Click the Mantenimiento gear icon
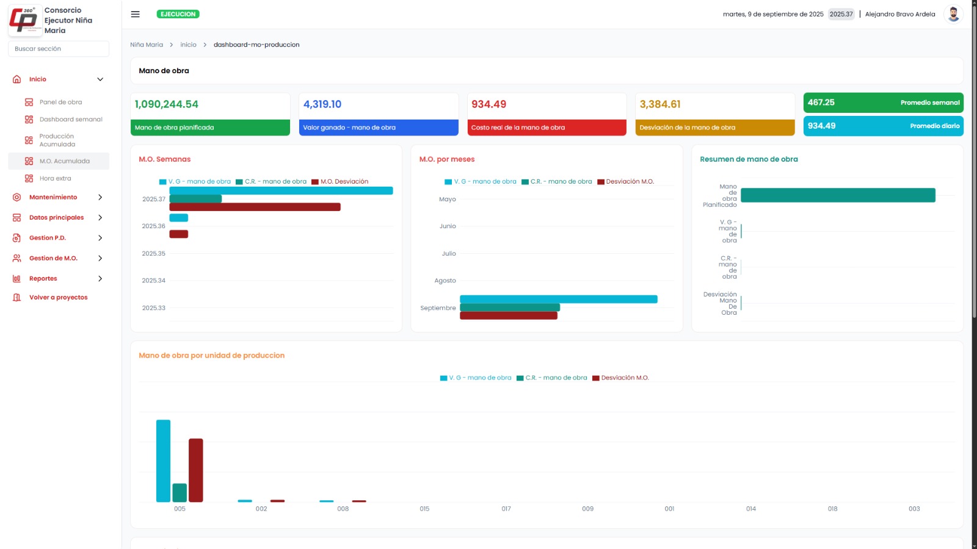Screen dimensions: 977x549 pyautogui.click(x=17, y=197)
